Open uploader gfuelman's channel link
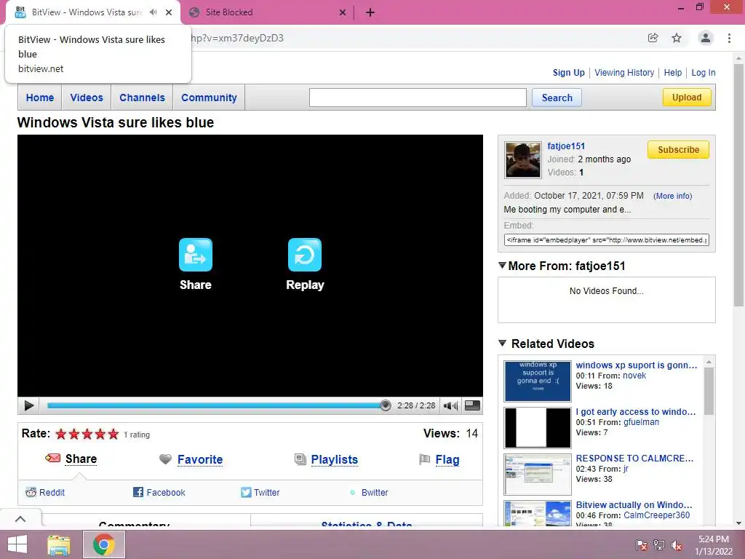Viewport: 745px width, 559px height. [641, 422]
